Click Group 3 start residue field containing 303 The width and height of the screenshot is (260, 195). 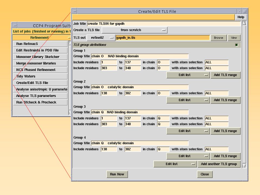pos(109,124)
